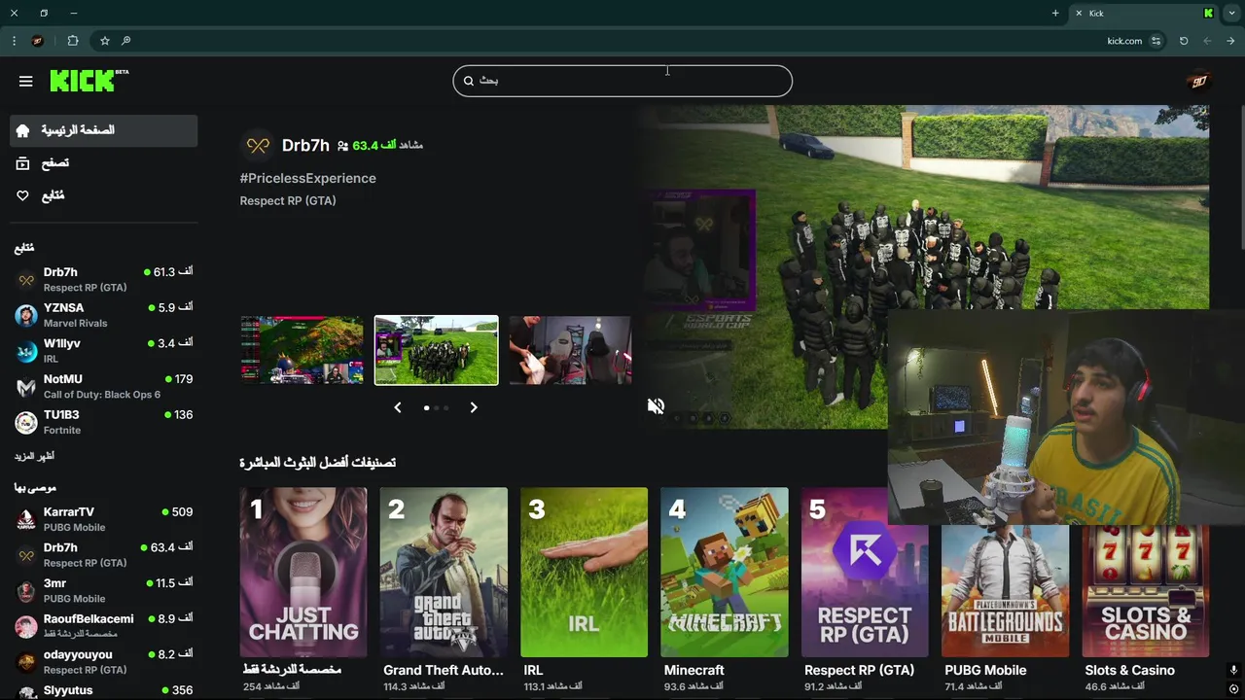Open Chrome profile avatar in toolbar
Viewport: 1245px width, 700px height.
coord(38,41)
